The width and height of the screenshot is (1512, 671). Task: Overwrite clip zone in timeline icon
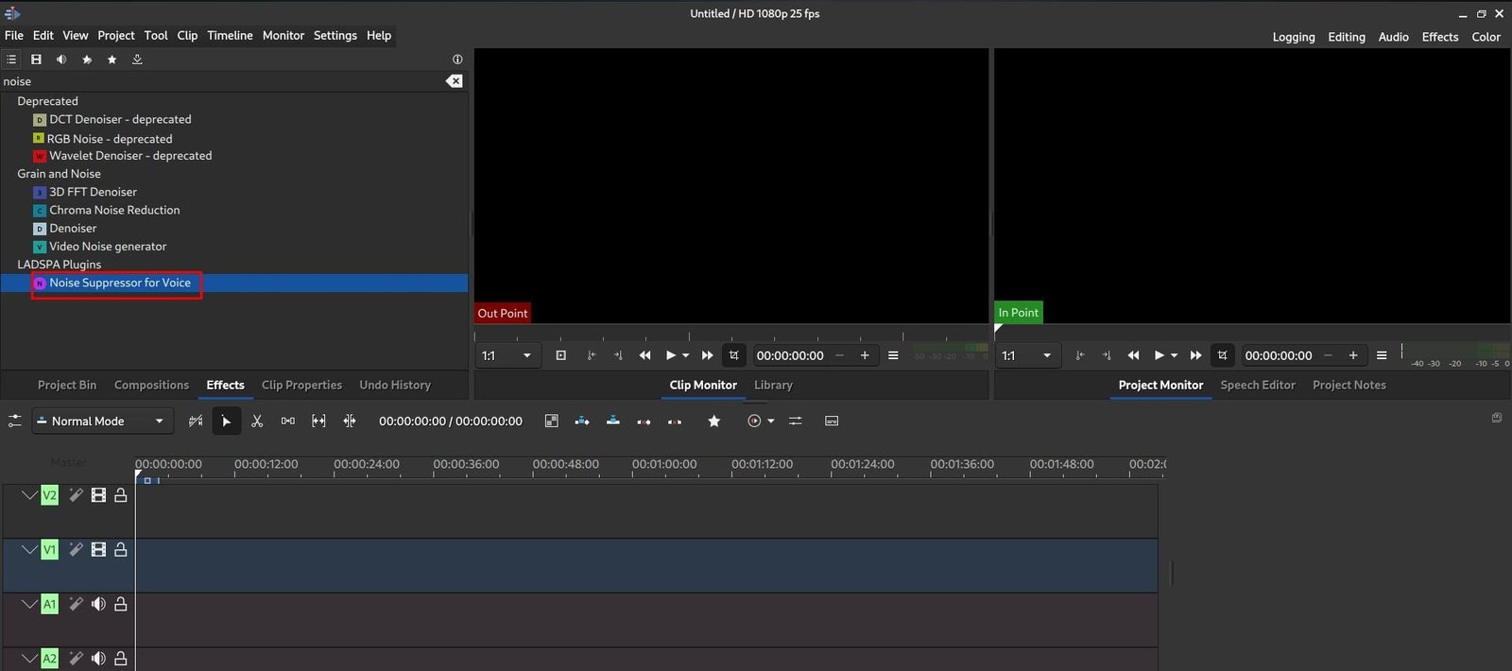click(613, 422)
